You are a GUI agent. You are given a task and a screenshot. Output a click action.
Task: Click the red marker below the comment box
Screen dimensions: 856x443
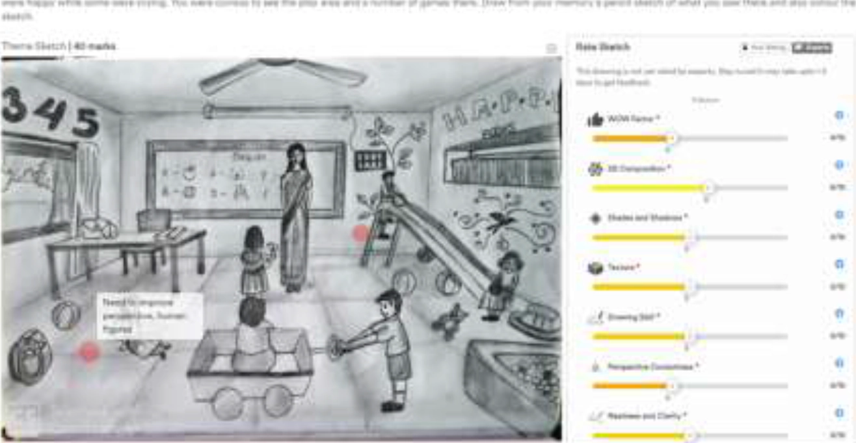[x=89, y=353]
